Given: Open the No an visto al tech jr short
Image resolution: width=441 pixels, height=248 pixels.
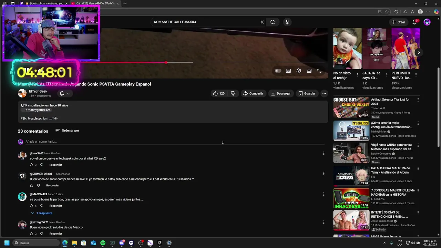Looking at the screenshot, I should coord(347,49).
